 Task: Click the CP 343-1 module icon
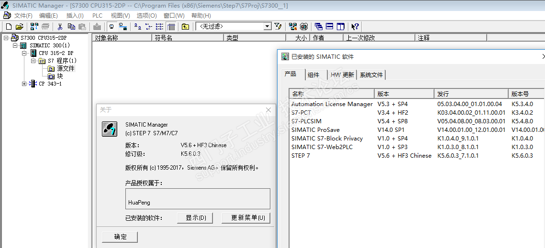[33, 84]
